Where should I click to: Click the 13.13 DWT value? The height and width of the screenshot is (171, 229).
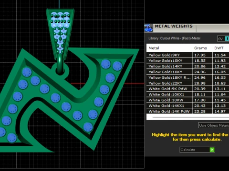[x=220, y=105]
